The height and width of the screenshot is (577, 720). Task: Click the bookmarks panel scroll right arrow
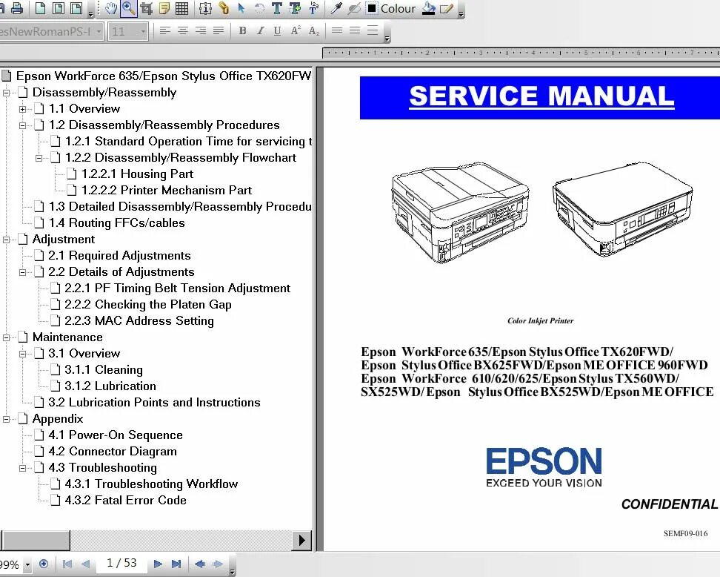tap(301, 540)
